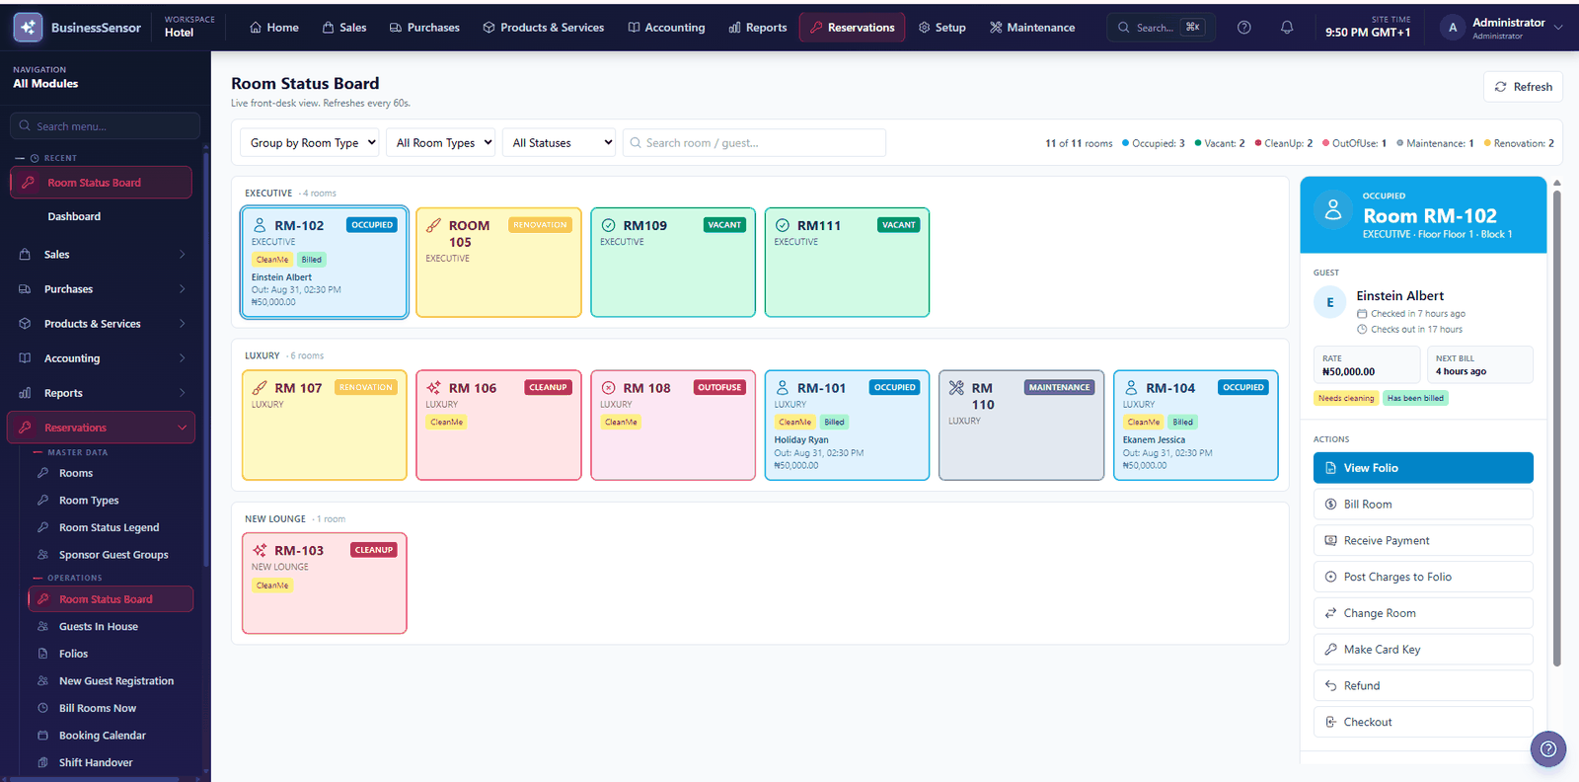1579x782 pixels.
Task: Expand the Administrator user menu chevron
Action: [1558, 28]
